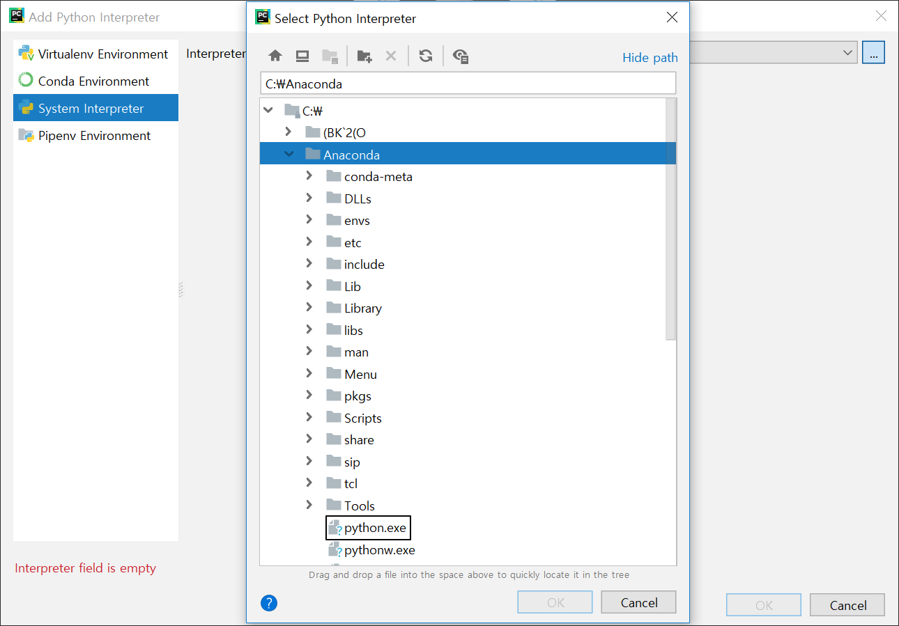Click OK in Select Python Interpreter dialog
Viewport: 899px width, 626px height.
coord(555,602)
